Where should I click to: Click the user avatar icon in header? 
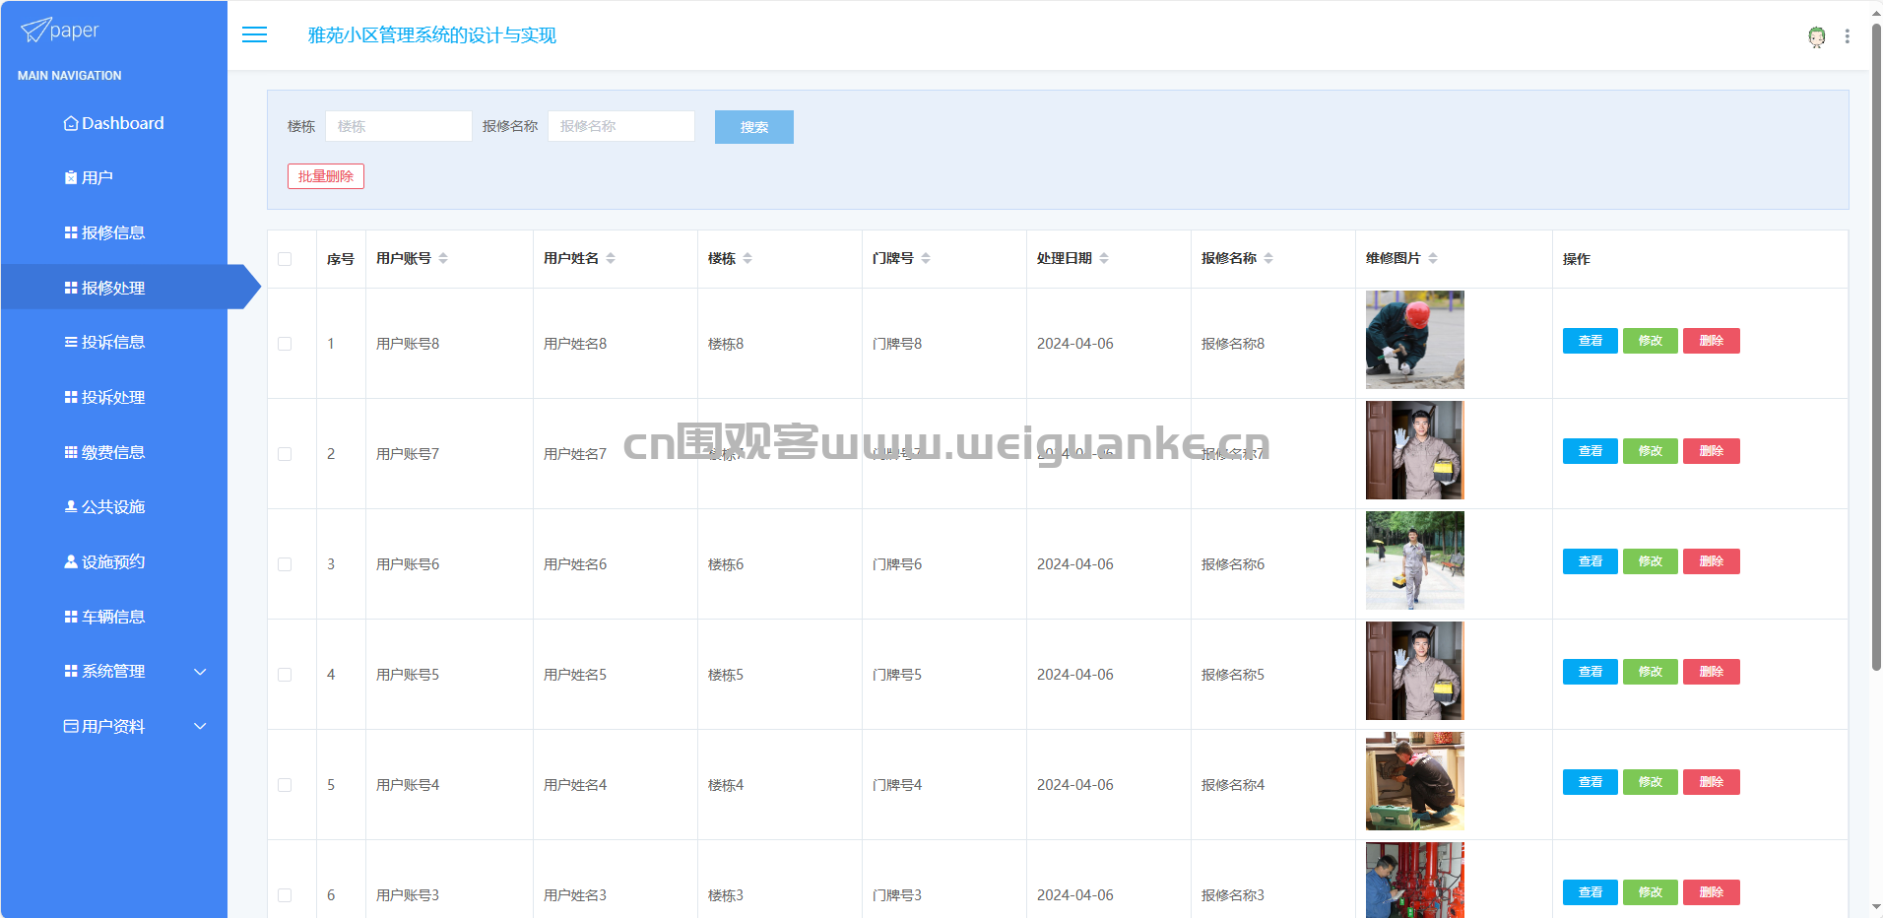tap(1816, 36)
